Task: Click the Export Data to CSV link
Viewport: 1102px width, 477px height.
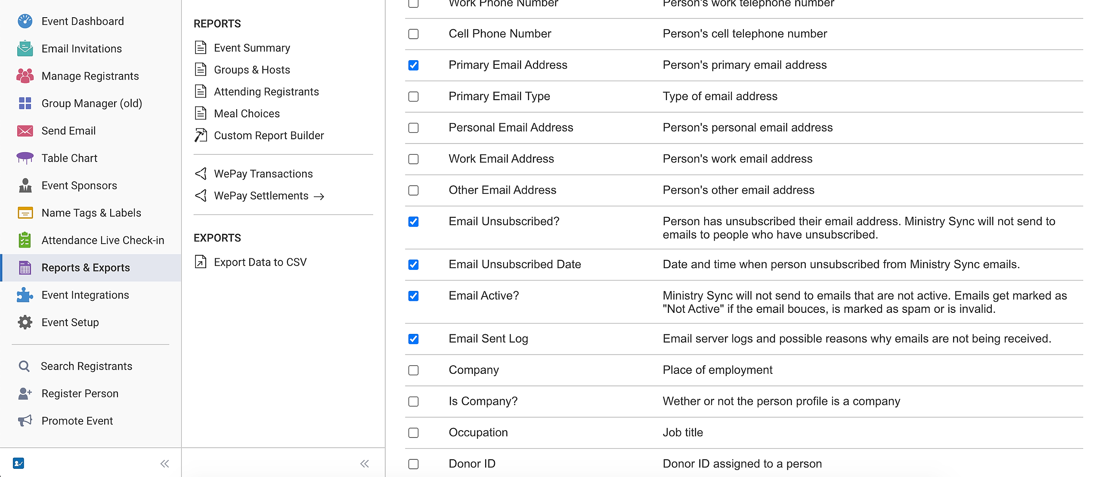Action: (260, 262)
